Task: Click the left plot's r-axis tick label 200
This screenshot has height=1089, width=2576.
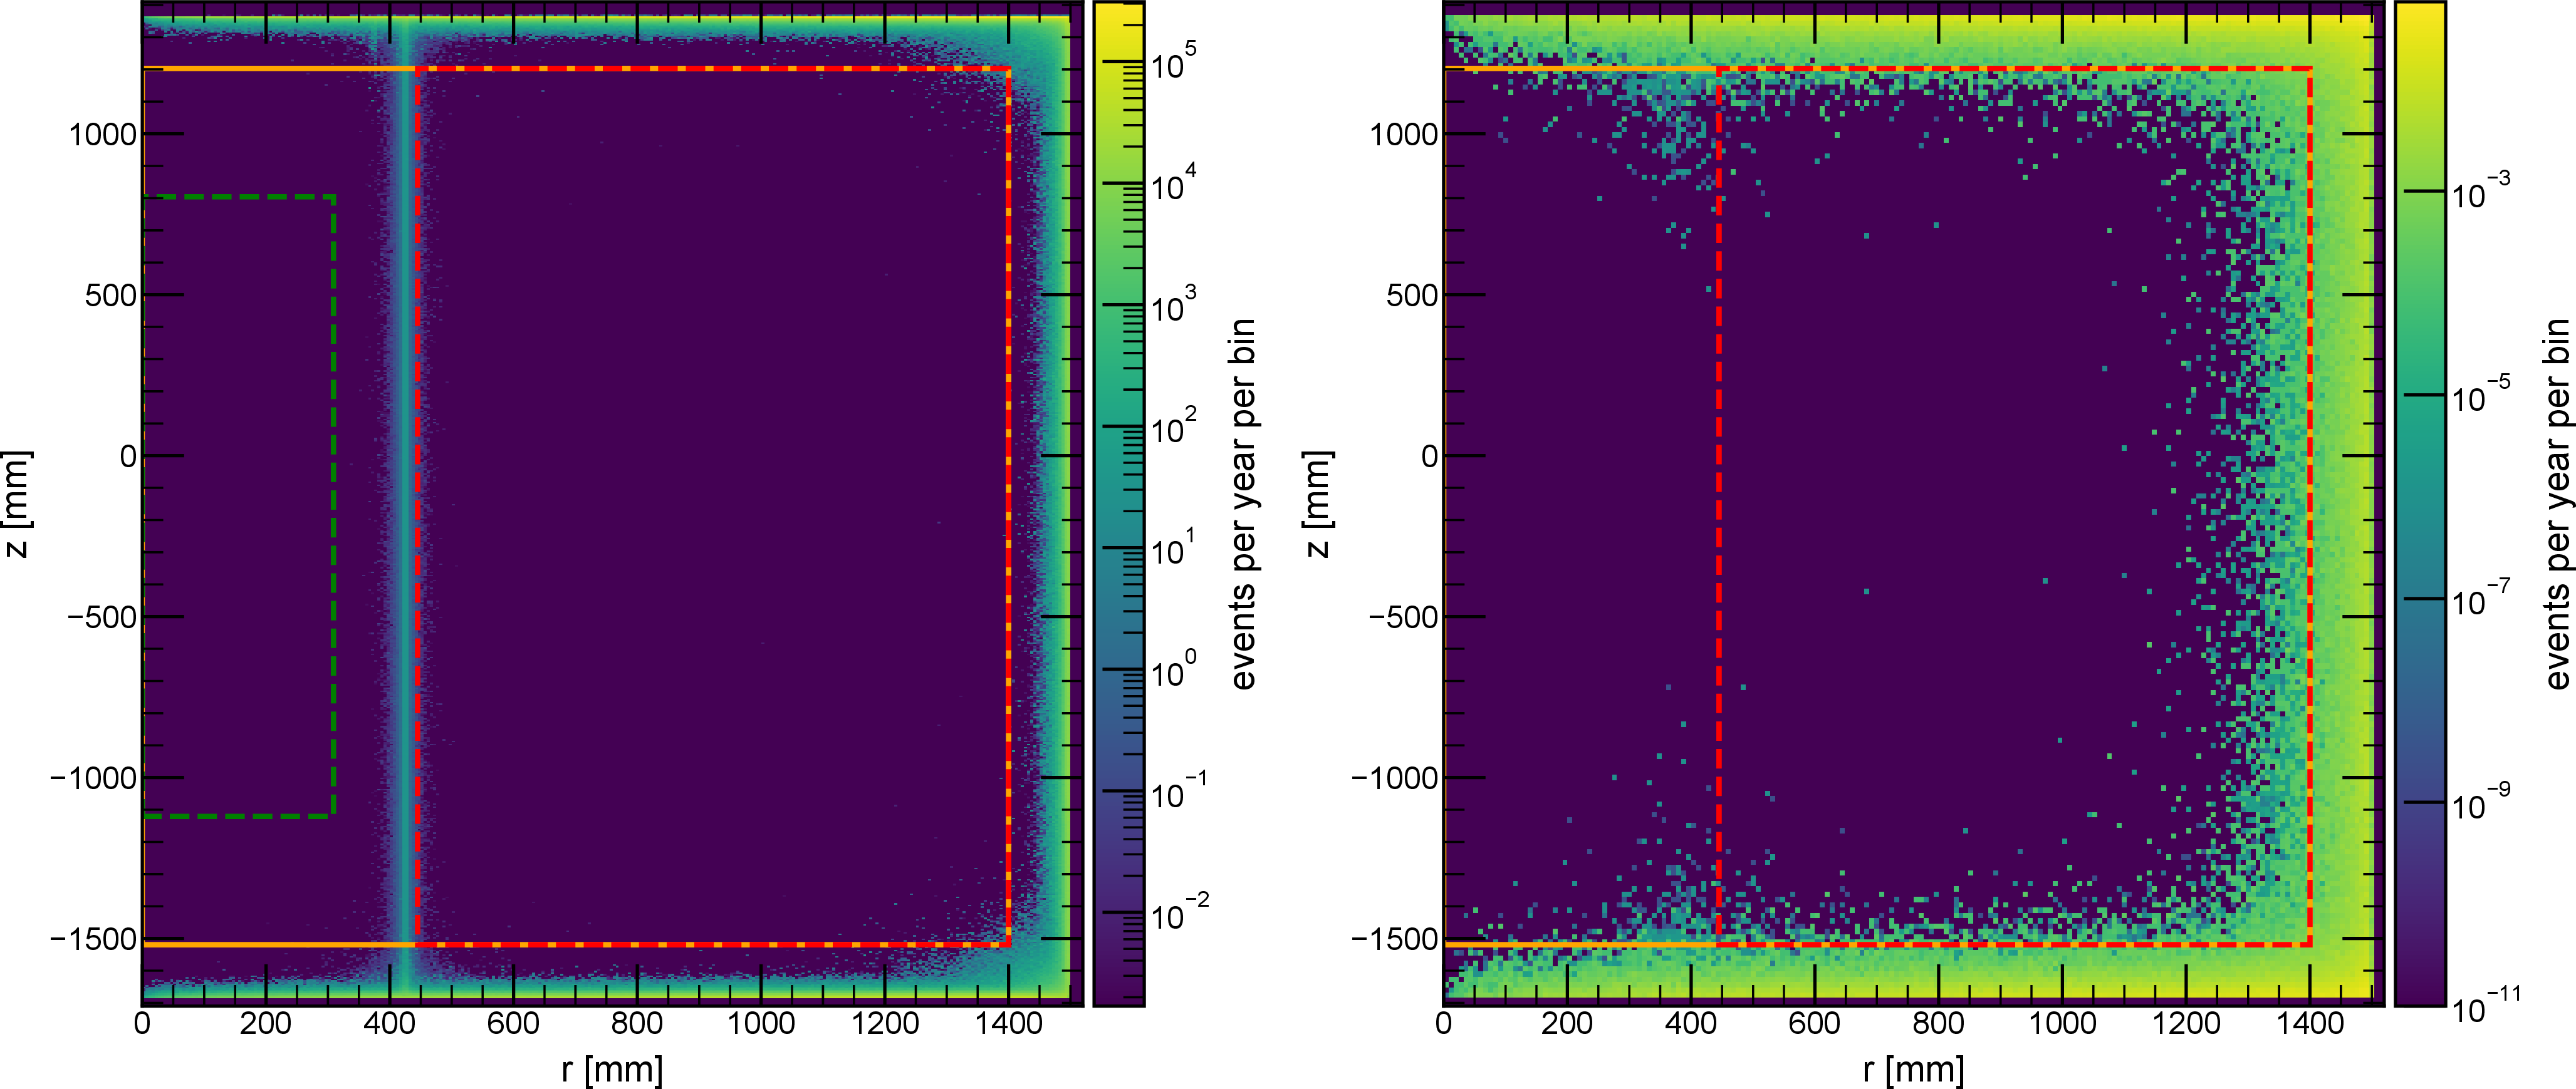Action: 266,1024
